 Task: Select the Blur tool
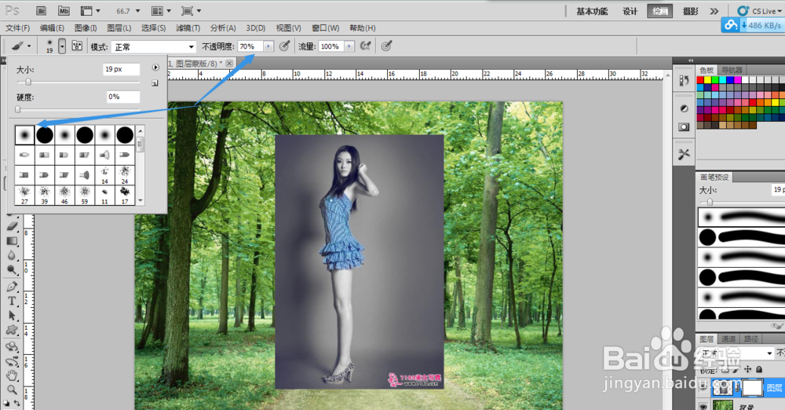12,255
